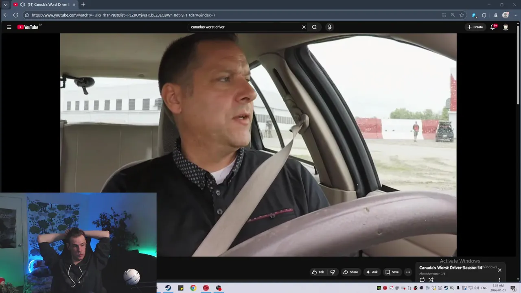521x293 pixels.
Task: Switch the ENG input language
Action: [484, 288]
